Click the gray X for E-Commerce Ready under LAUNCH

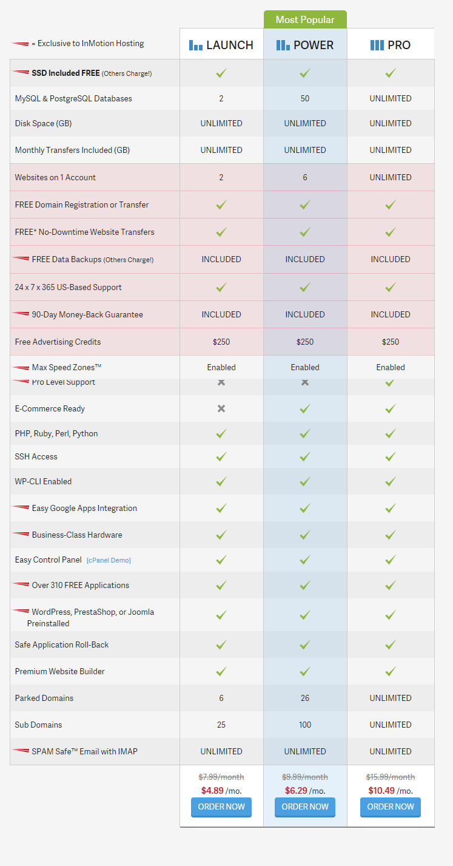(x=221, y=408)
